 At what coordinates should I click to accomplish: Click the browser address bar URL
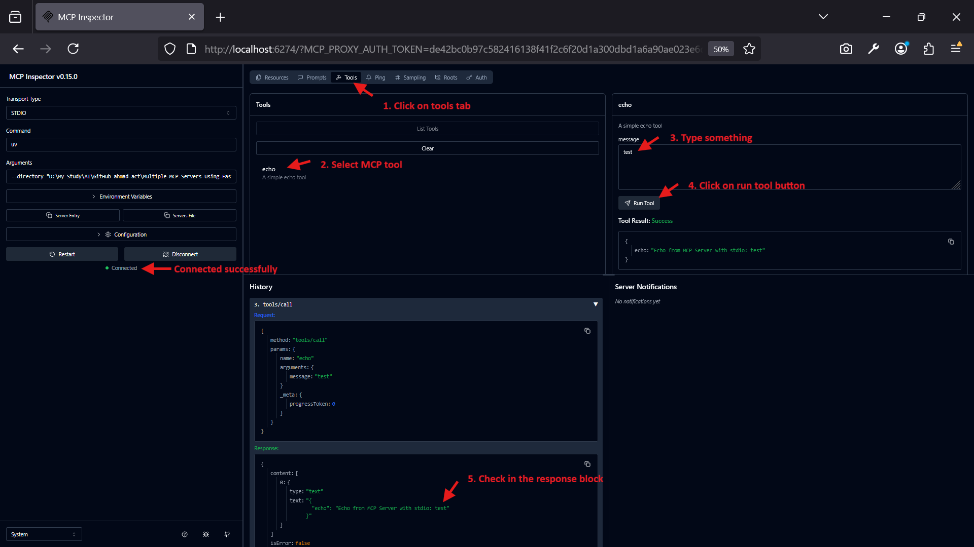point(453,49)
